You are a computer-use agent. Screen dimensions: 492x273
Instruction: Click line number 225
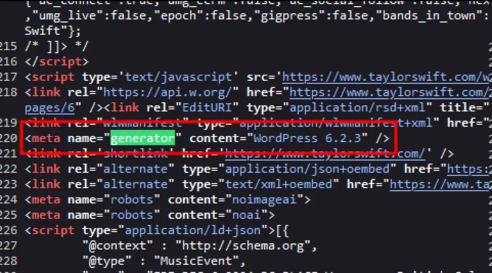click(9, 215)
